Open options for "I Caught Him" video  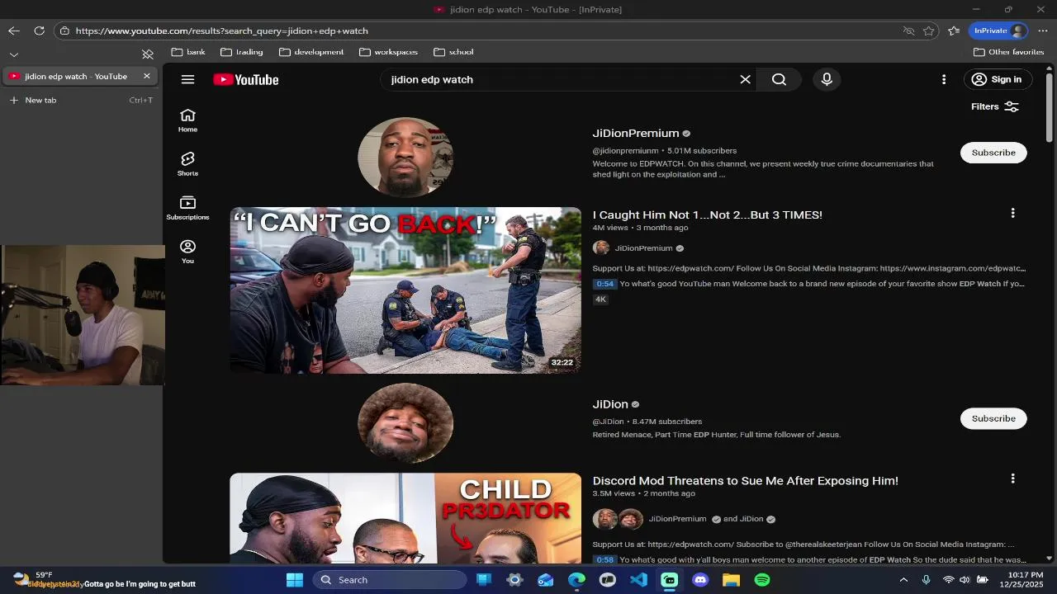coord(1012,213)
